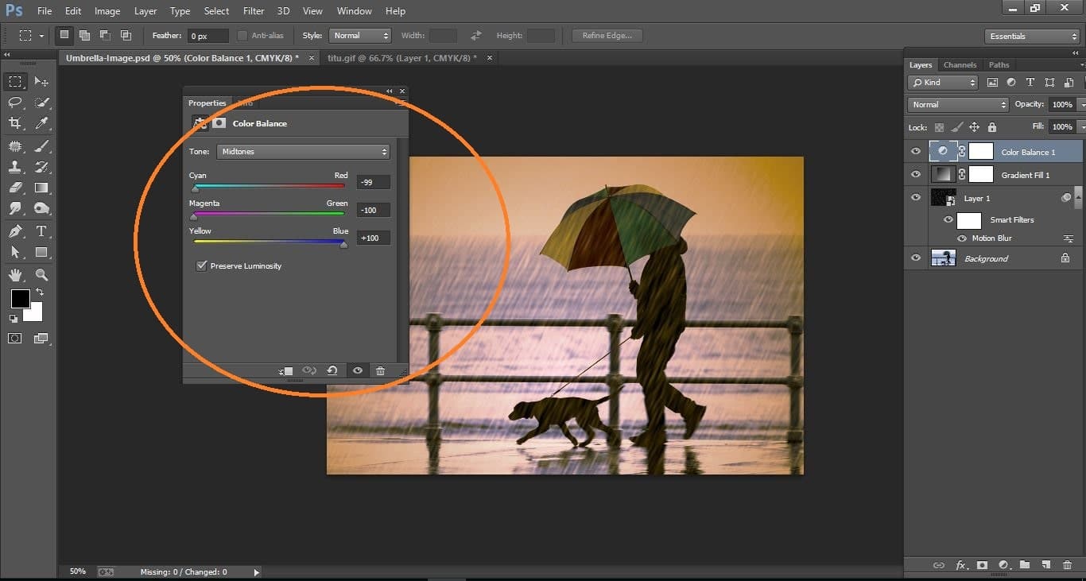Delete the selected layer with the trash button
1086x581 pixels.
[x=1068, y=565]
